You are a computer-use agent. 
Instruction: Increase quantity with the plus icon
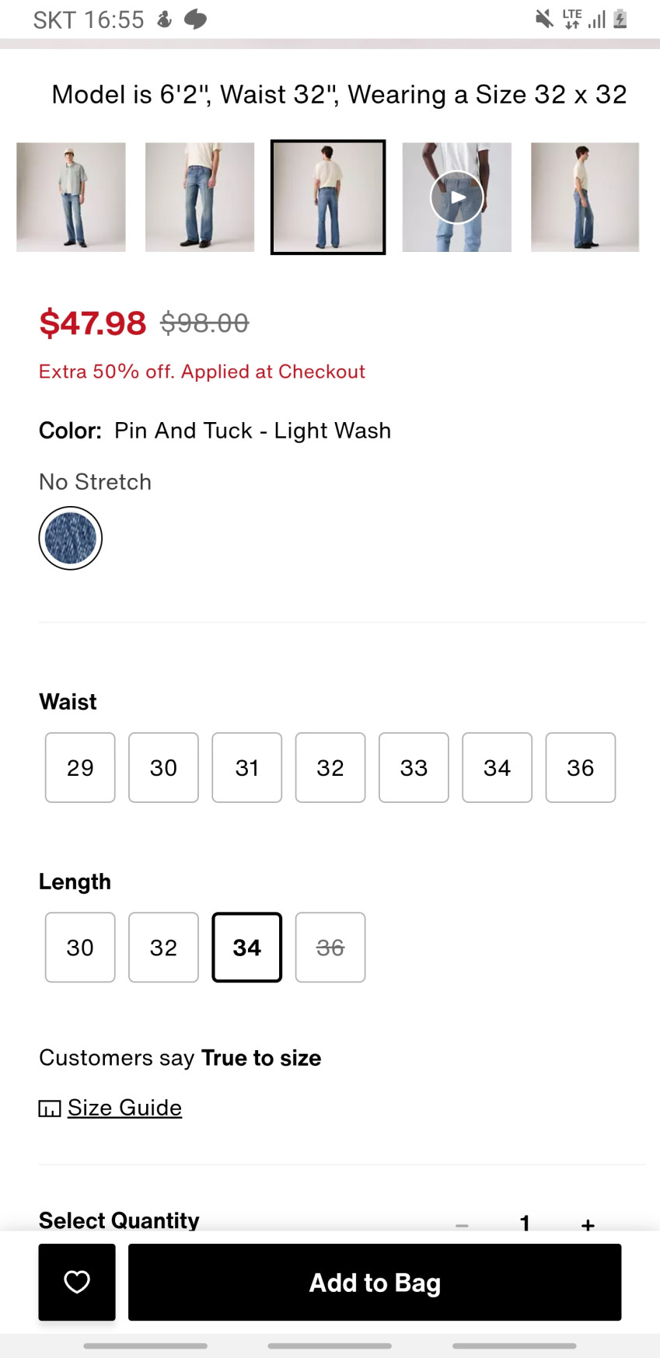[x=588, y=1224]
